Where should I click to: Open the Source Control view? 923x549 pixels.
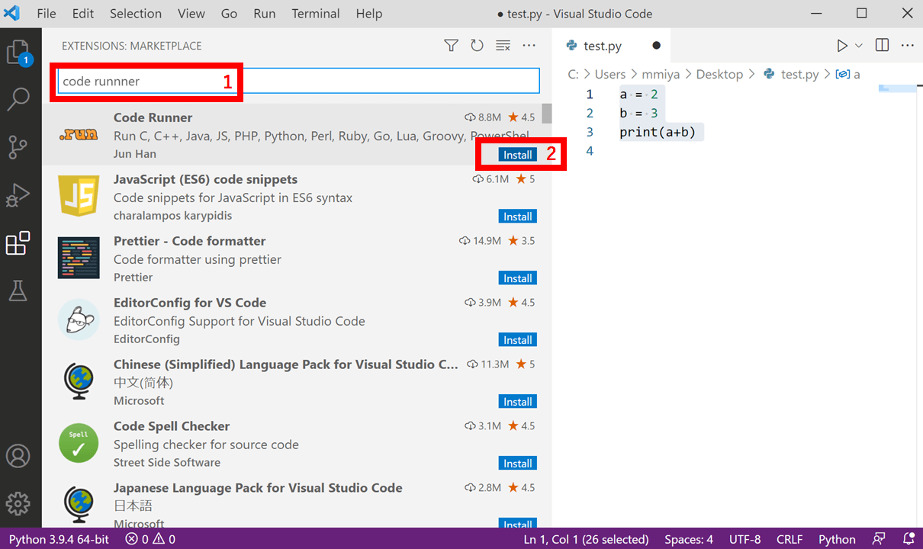18,146
